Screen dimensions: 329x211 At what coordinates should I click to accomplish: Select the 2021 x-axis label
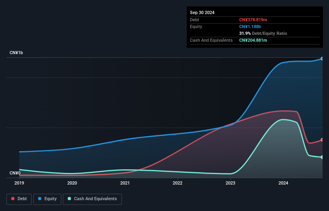[x=125, y=183]
